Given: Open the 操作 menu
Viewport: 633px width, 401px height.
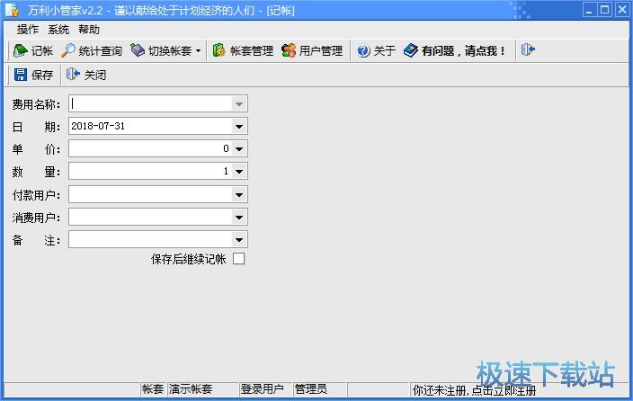Looking at the screenshot, I should coord(28,29).
